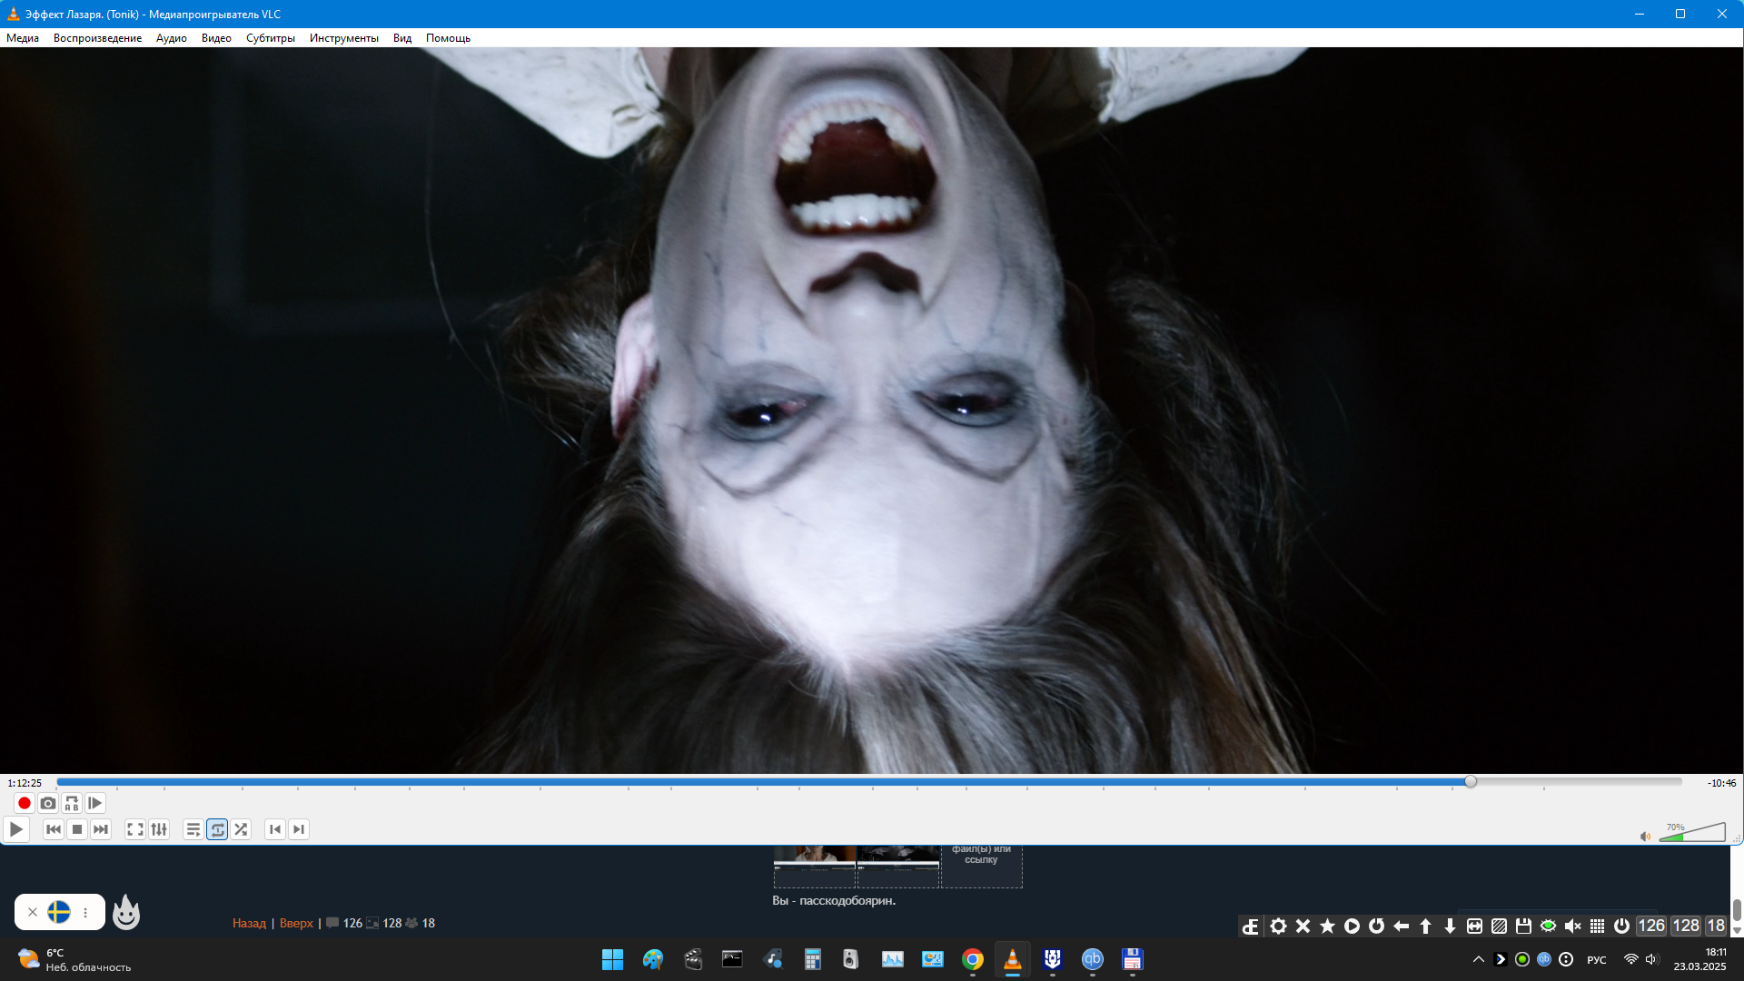
Task: Open the Видео menu
Action: click(x=216, y=38)
